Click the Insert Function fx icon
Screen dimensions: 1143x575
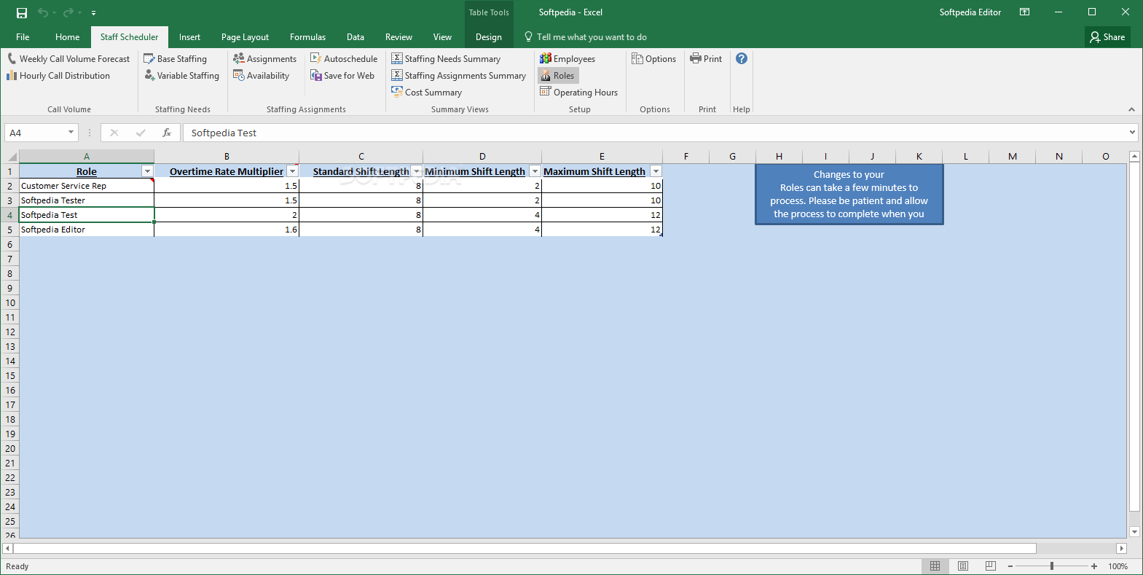click(x=167, y=133)
